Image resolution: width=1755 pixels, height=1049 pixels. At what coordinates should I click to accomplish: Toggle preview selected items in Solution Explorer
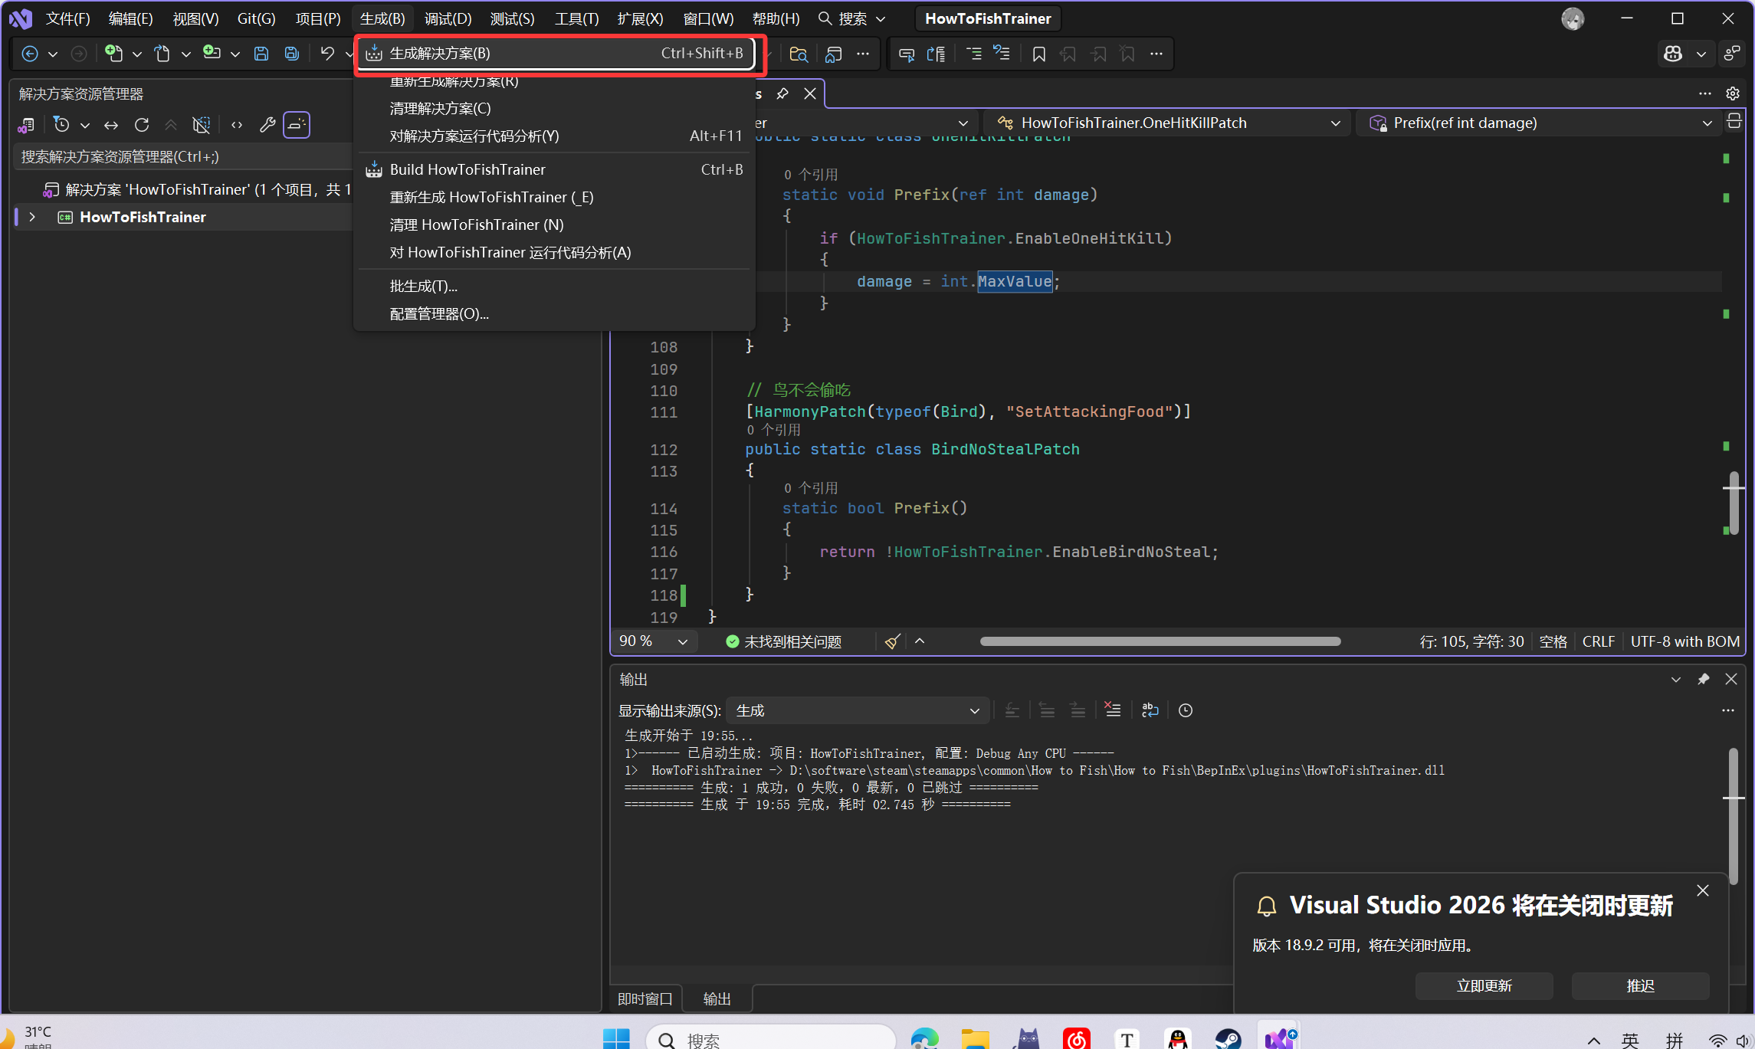[x=297, y=125]
